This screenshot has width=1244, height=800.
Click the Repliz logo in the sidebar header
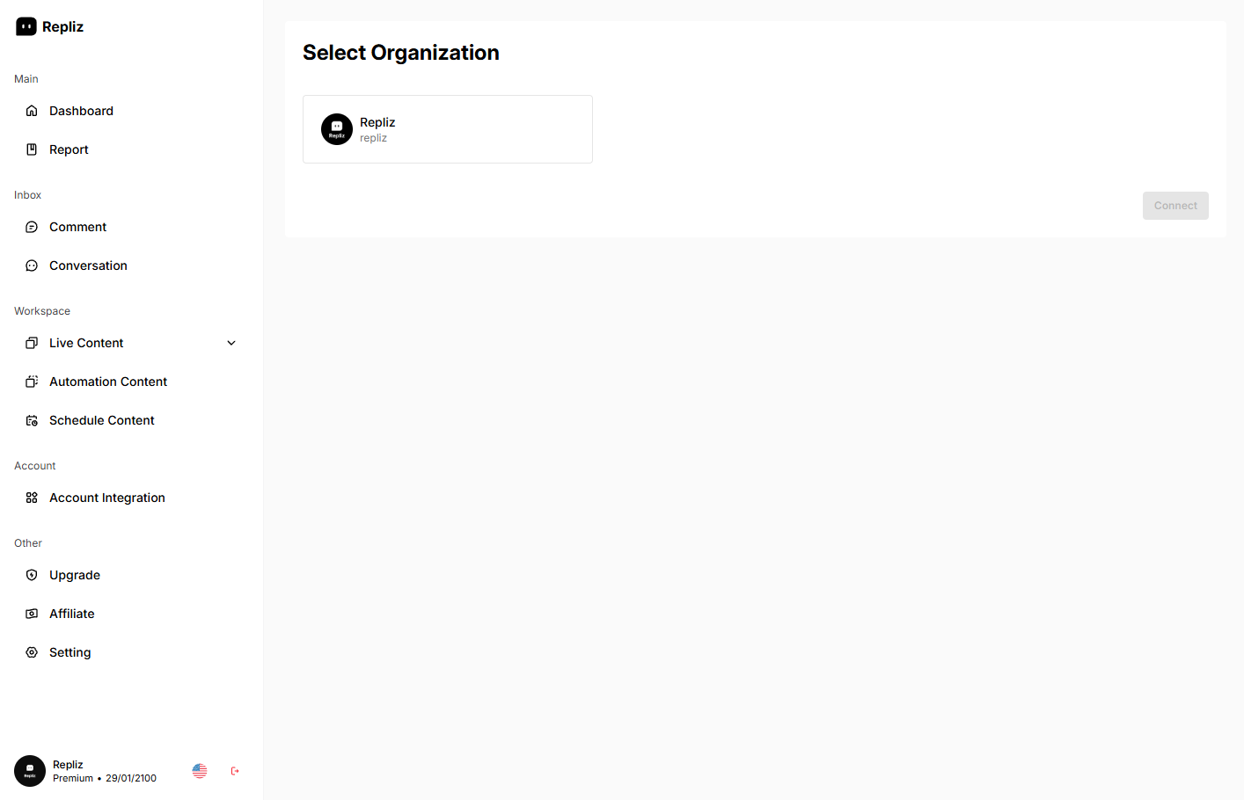[x=26, y=27]
